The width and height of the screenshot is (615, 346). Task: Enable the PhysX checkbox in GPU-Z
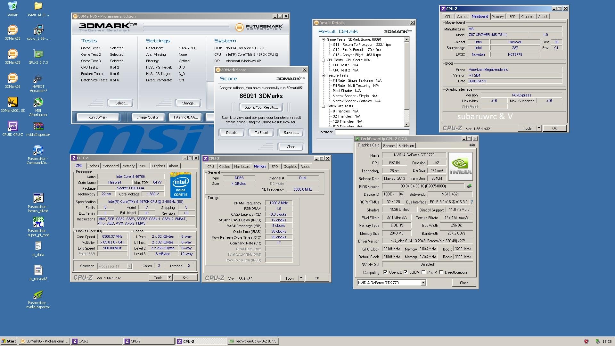[423, 272]
